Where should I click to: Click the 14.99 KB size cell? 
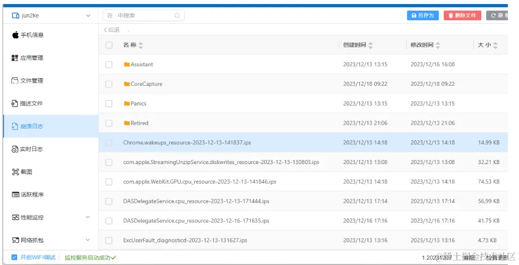tap(489, 142)
